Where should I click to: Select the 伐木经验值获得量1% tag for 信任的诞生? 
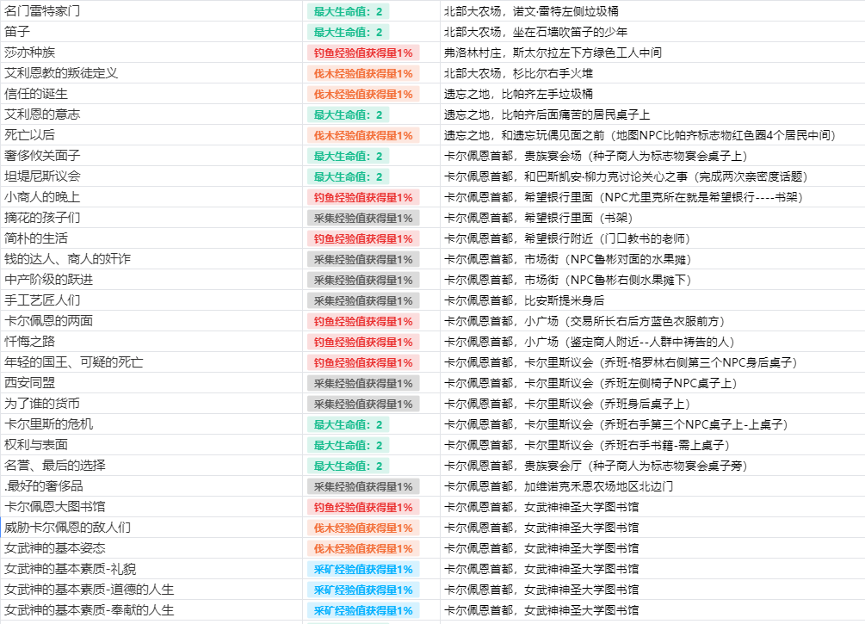click(363, 95)
